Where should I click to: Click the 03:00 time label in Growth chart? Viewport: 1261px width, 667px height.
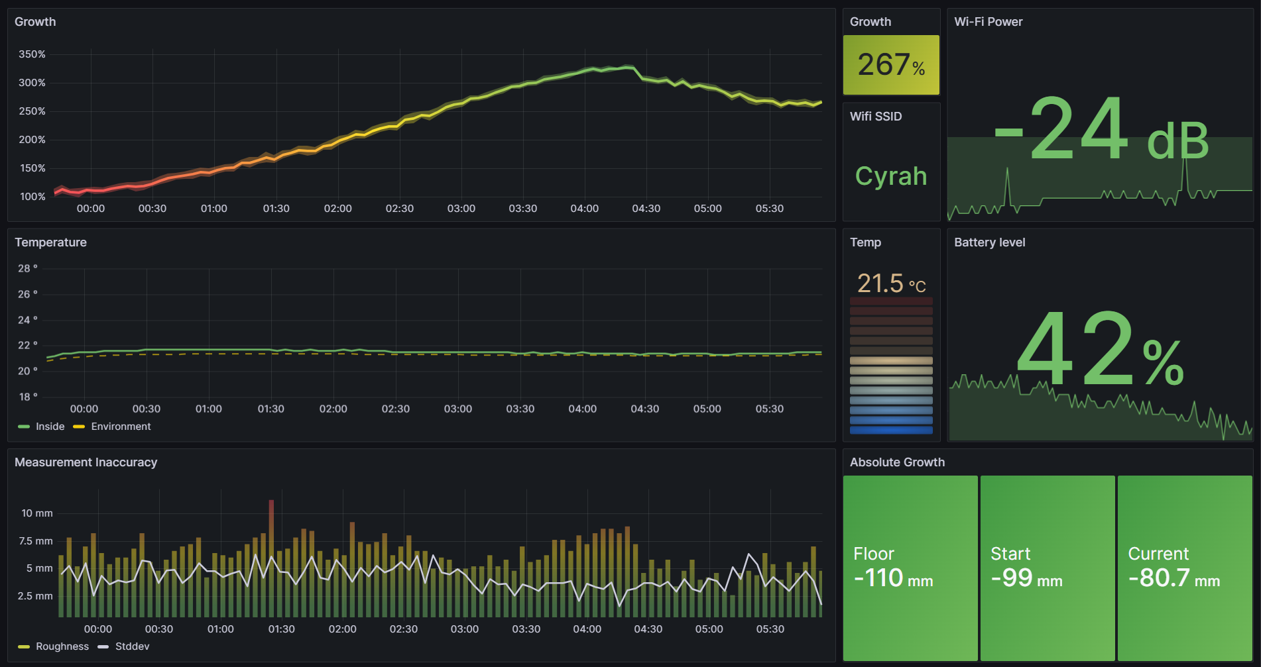(x=461, y=209)
